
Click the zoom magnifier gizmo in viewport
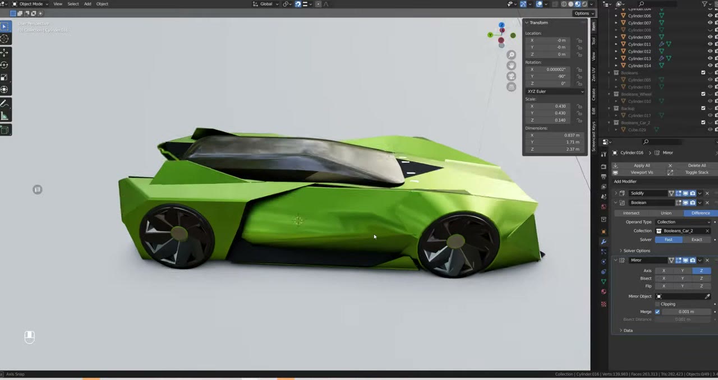[511, 55]
